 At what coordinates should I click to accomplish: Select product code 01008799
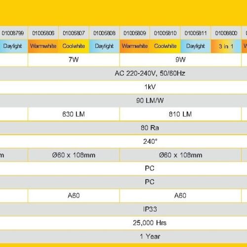[x=13, y=33]
